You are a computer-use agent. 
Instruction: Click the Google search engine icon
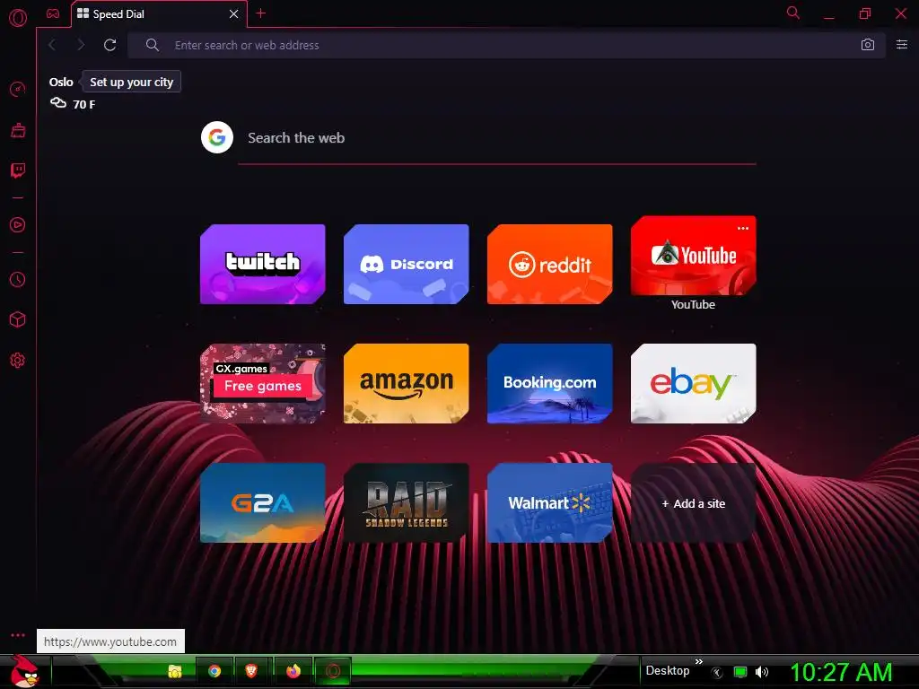click(x=217, y=137)
